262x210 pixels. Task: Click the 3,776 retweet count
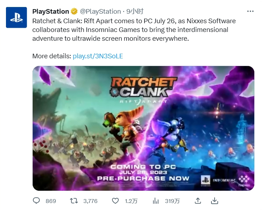pyautogui.click(x=90, y=201)
